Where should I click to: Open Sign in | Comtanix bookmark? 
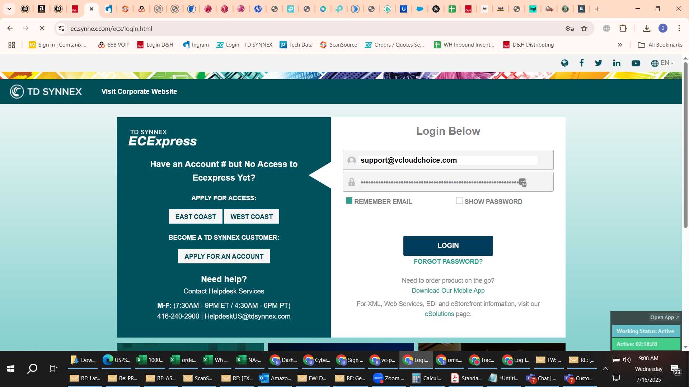[x=58, y=45]
